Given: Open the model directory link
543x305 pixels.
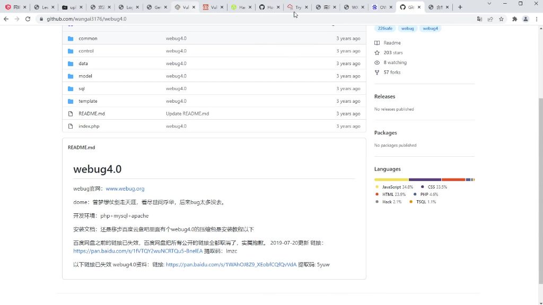Looking at the screenshot, I should click(85, 76).
